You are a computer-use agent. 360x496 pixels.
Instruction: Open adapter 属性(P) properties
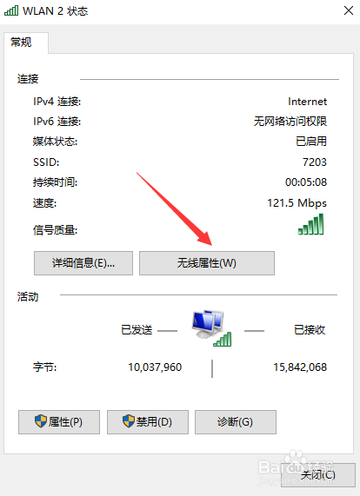coord(59,422)
